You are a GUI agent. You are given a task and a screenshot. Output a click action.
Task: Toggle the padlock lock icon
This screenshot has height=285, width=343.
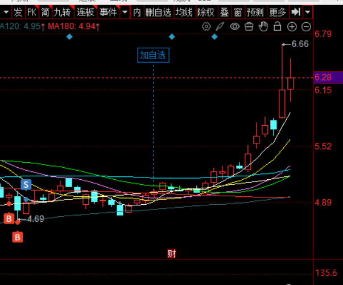click(278, 27)
